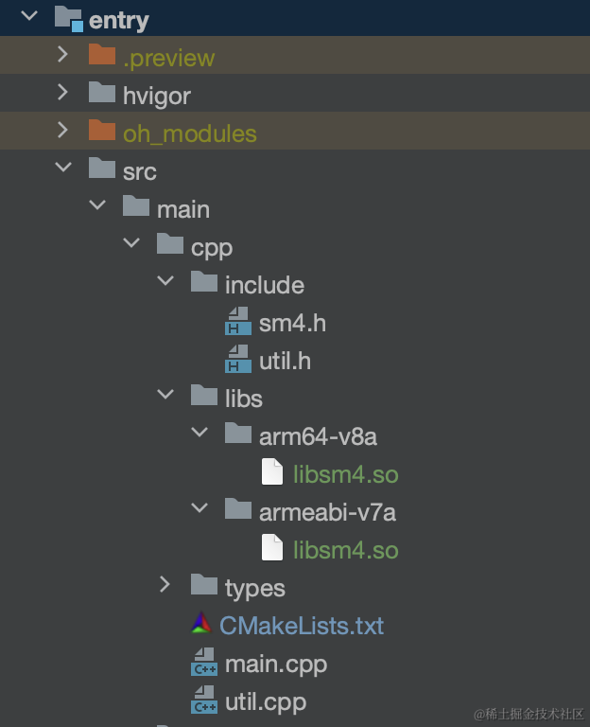Collapse the armeabi-v7a folder chevron
590x727 pixels.
click(x=200, y=508)
